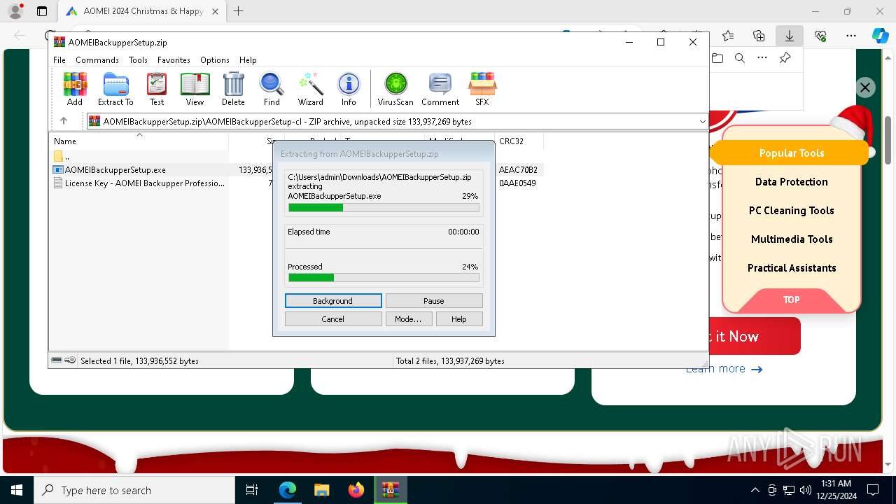Open Practical Assistants in browser sidebar
This screenshot has height=504, width=896.
(792, 268)
